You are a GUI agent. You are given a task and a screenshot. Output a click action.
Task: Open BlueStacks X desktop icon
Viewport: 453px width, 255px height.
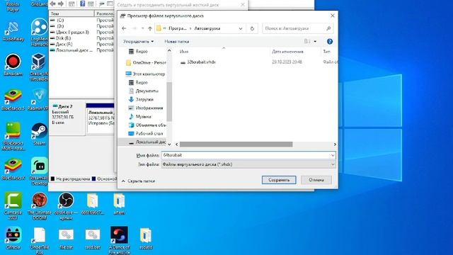(13, 169)
